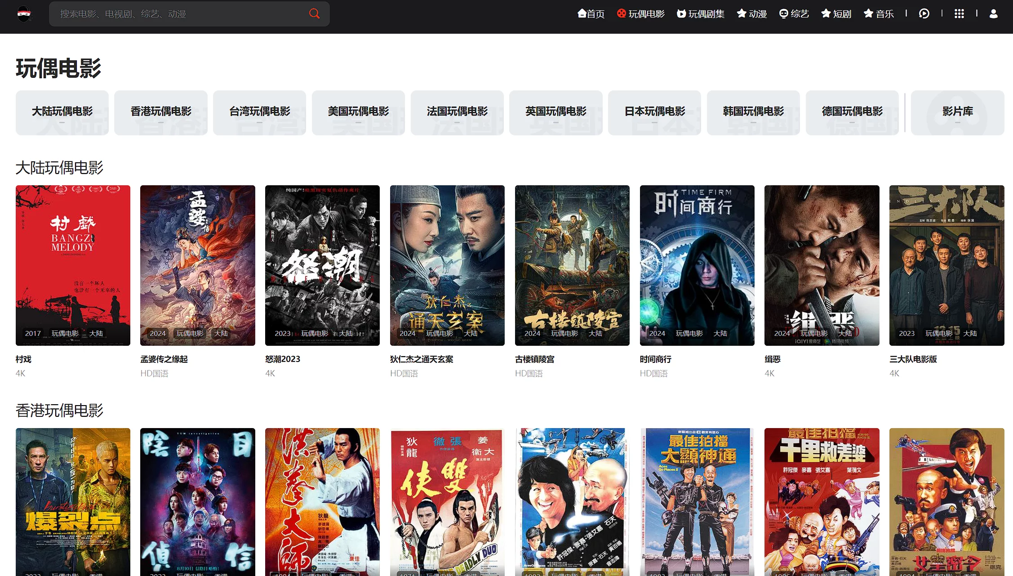Open 玩偶剧集 navigation item
The height and width of the screenshot is (576, 1013).
tap(701, 14)
